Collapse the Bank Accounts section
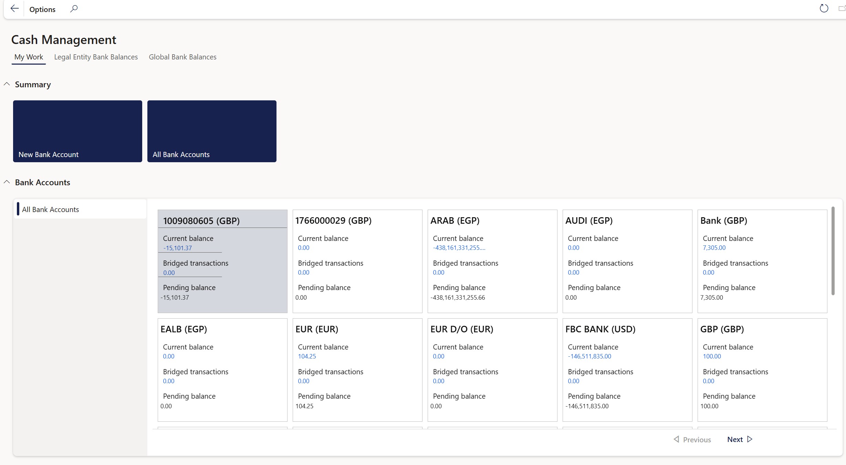846x465 pixels. [x=7, y=182]
